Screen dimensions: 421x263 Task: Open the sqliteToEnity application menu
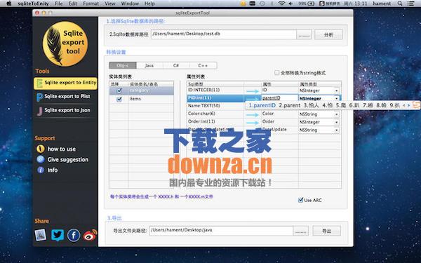tap(33, 4)
